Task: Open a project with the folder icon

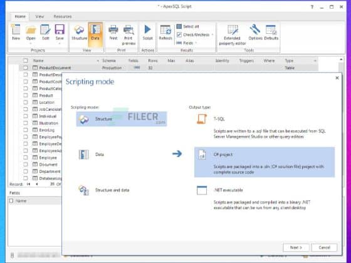Action: coord(31,33)
